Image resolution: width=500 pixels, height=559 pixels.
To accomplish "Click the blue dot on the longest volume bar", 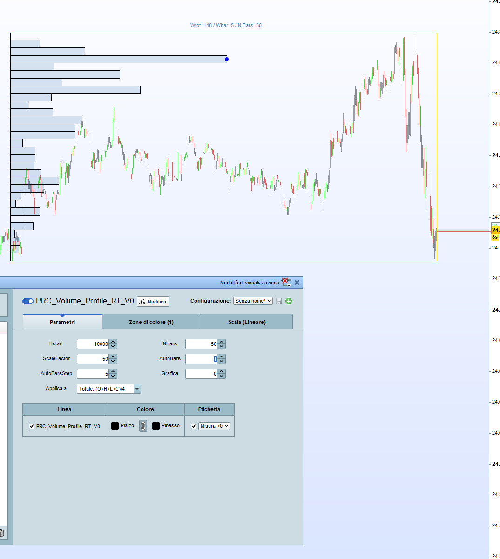I will coord(227,59).
